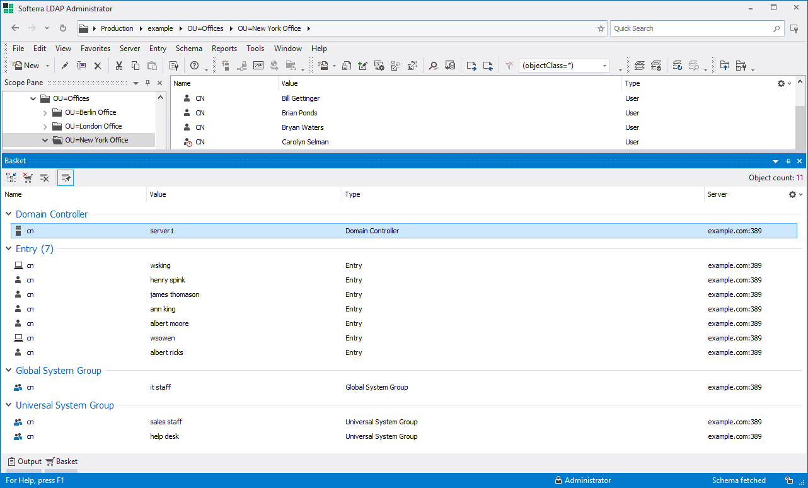Open the Schema menu
This screenshot has height=488, width=808.
188,49
